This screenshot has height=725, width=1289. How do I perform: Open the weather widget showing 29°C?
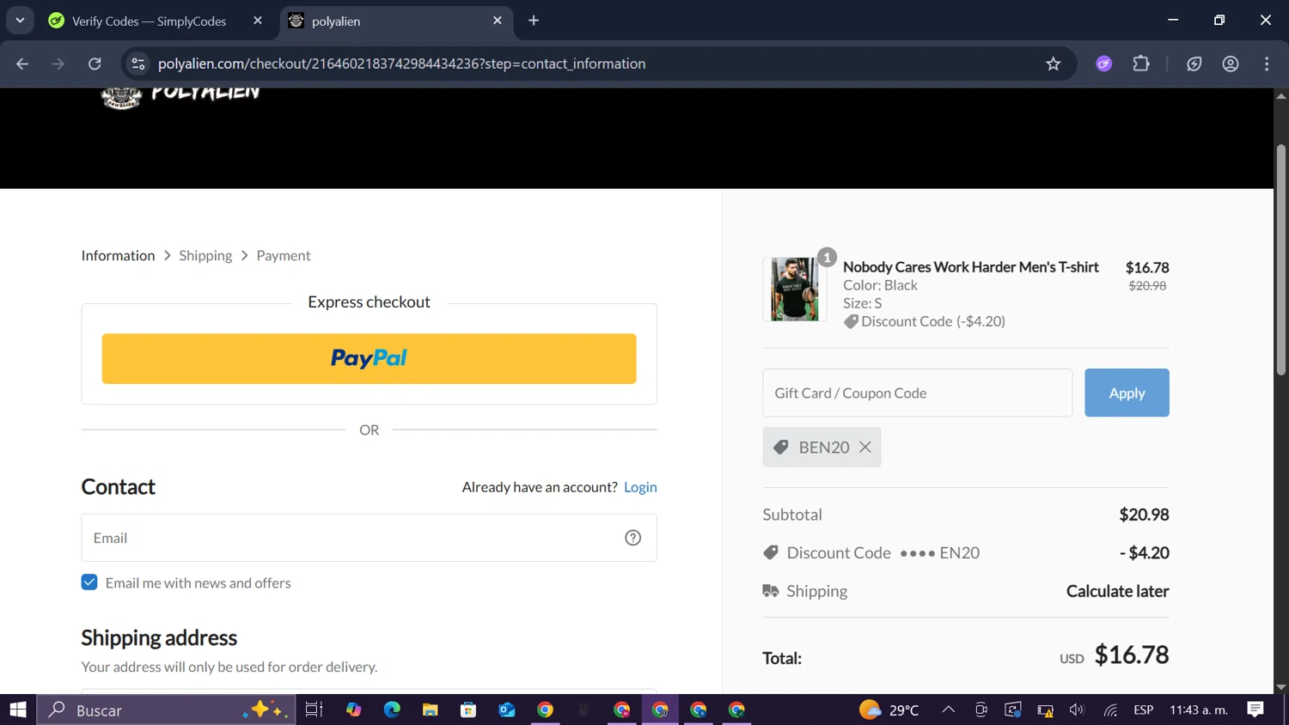tap(889, 710)
